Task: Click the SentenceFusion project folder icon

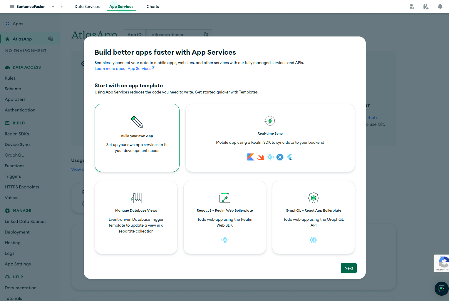Action: pos(12,6)
